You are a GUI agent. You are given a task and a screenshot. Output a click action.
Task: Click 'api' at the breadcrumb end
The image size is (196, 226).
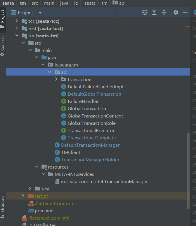pyautogui.click(x=122, y=3)
